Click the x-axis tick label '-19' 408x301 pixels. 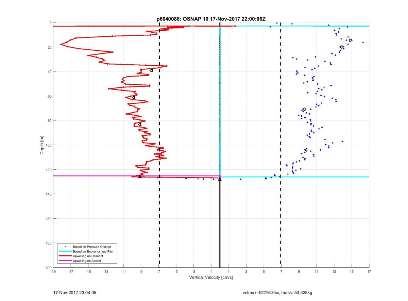click(x=53, y=271)
